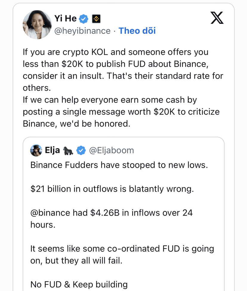The height and width of the screenshot is (291, 247).
Task: Click the 'No FUD & Keep building' line
Action: 79,284
